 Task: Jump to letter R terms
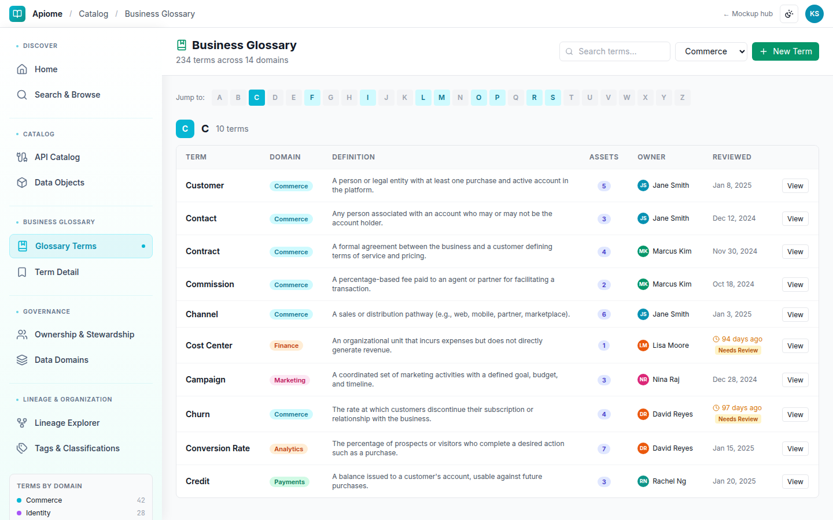(535, 98)
